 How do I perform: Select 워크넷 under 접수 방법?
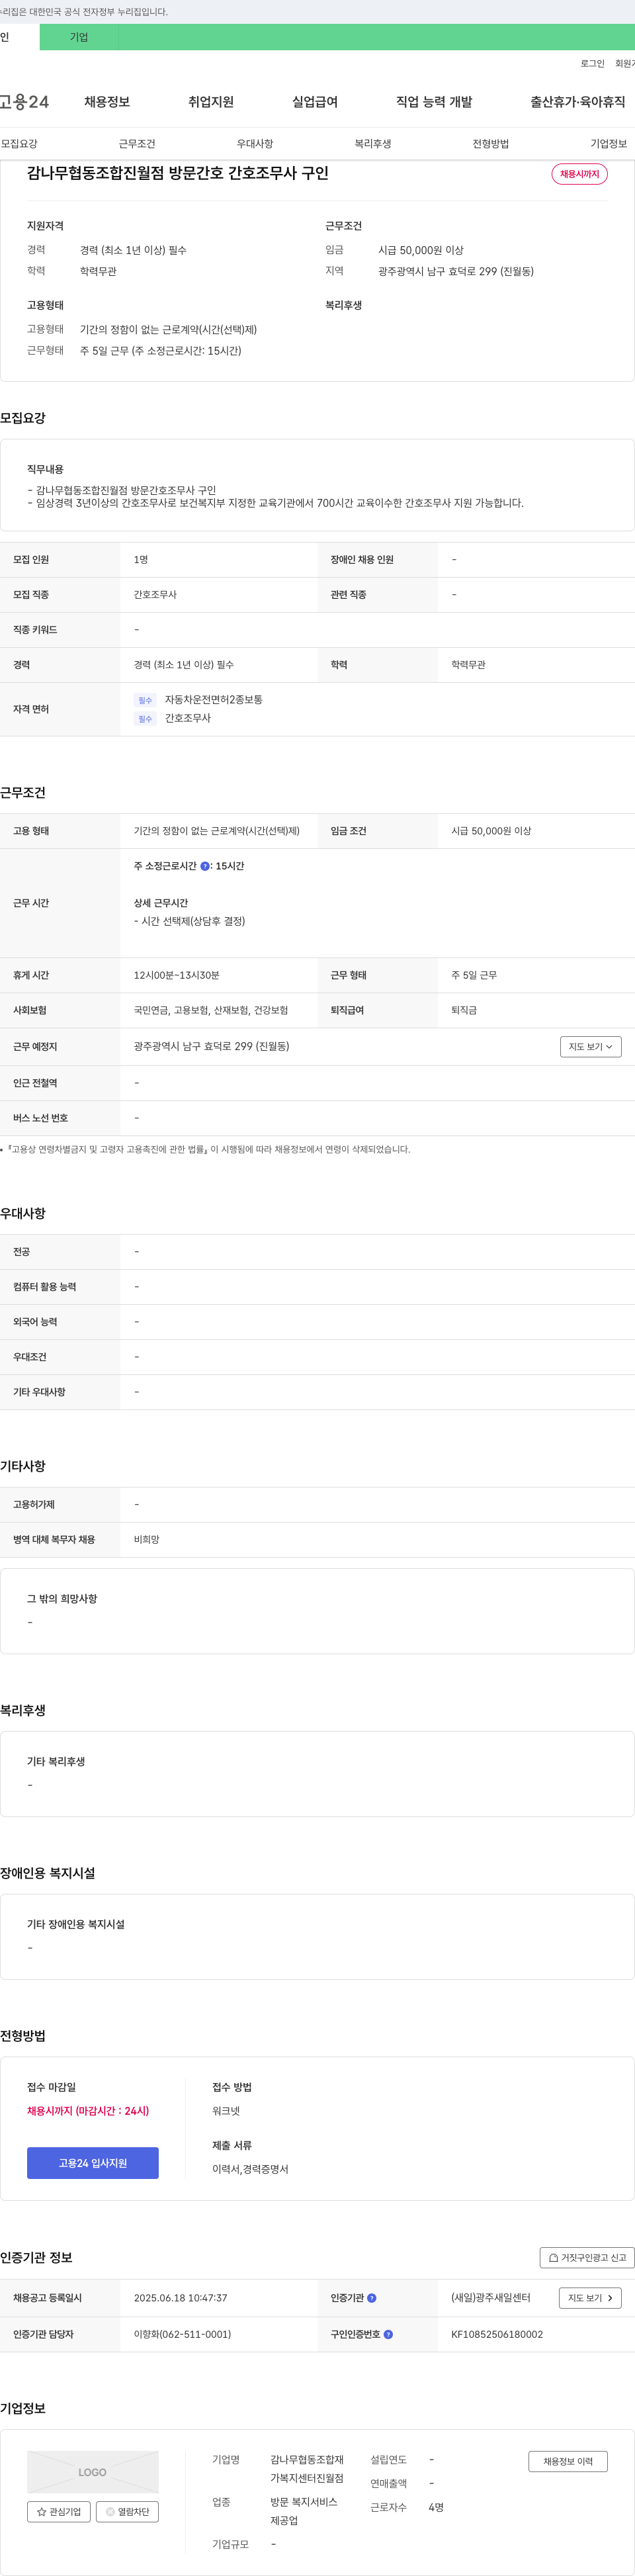pos(226,2111)
